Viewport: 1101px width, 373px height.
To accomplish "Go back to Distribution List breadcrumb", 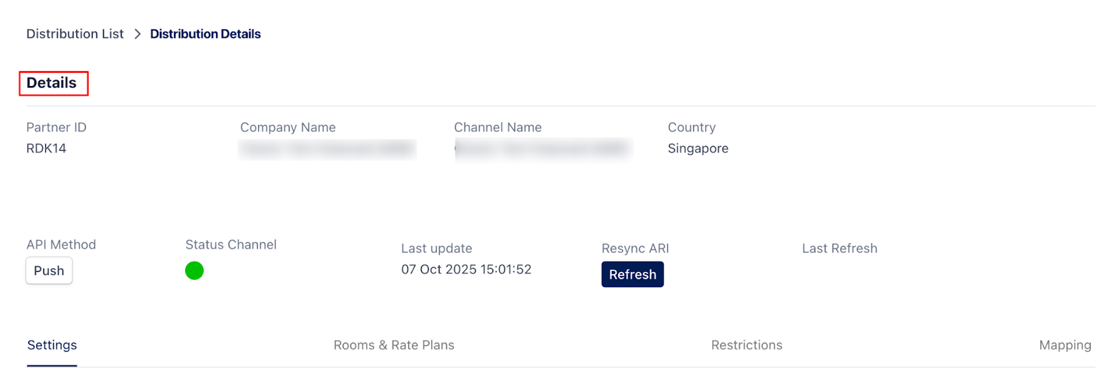I will (75, 34).
